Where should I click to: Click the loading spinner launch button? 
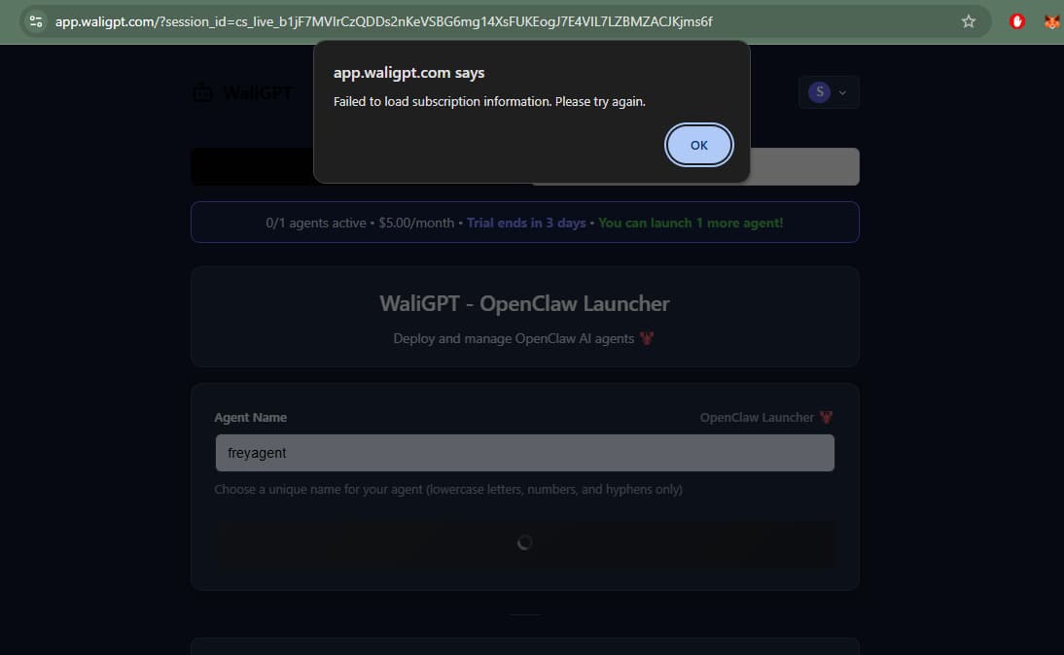point(524,543)
